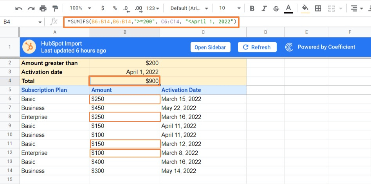The height and width of the screenshot is (184, 371).
Task: Click the Print icon
Action: click(43, 8)
